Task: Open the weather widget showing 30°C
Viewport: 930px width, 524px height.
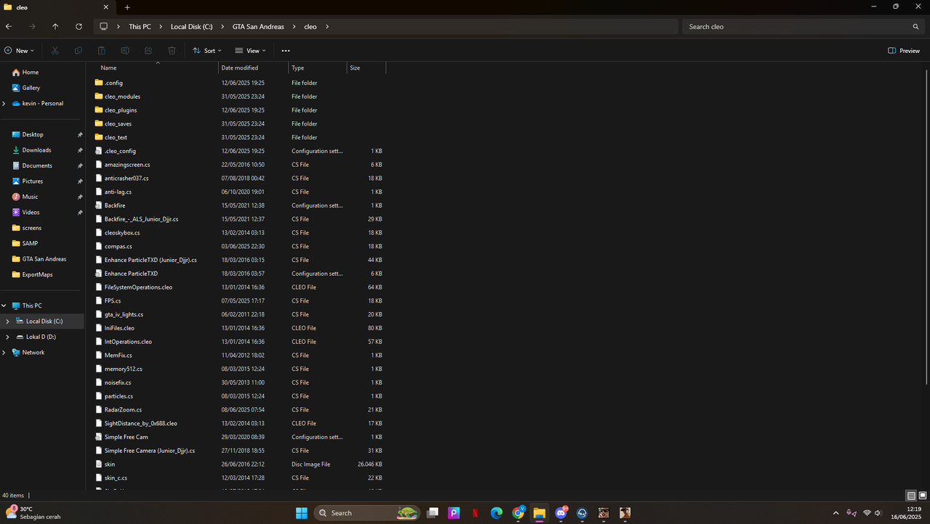Action: point(33,512)
